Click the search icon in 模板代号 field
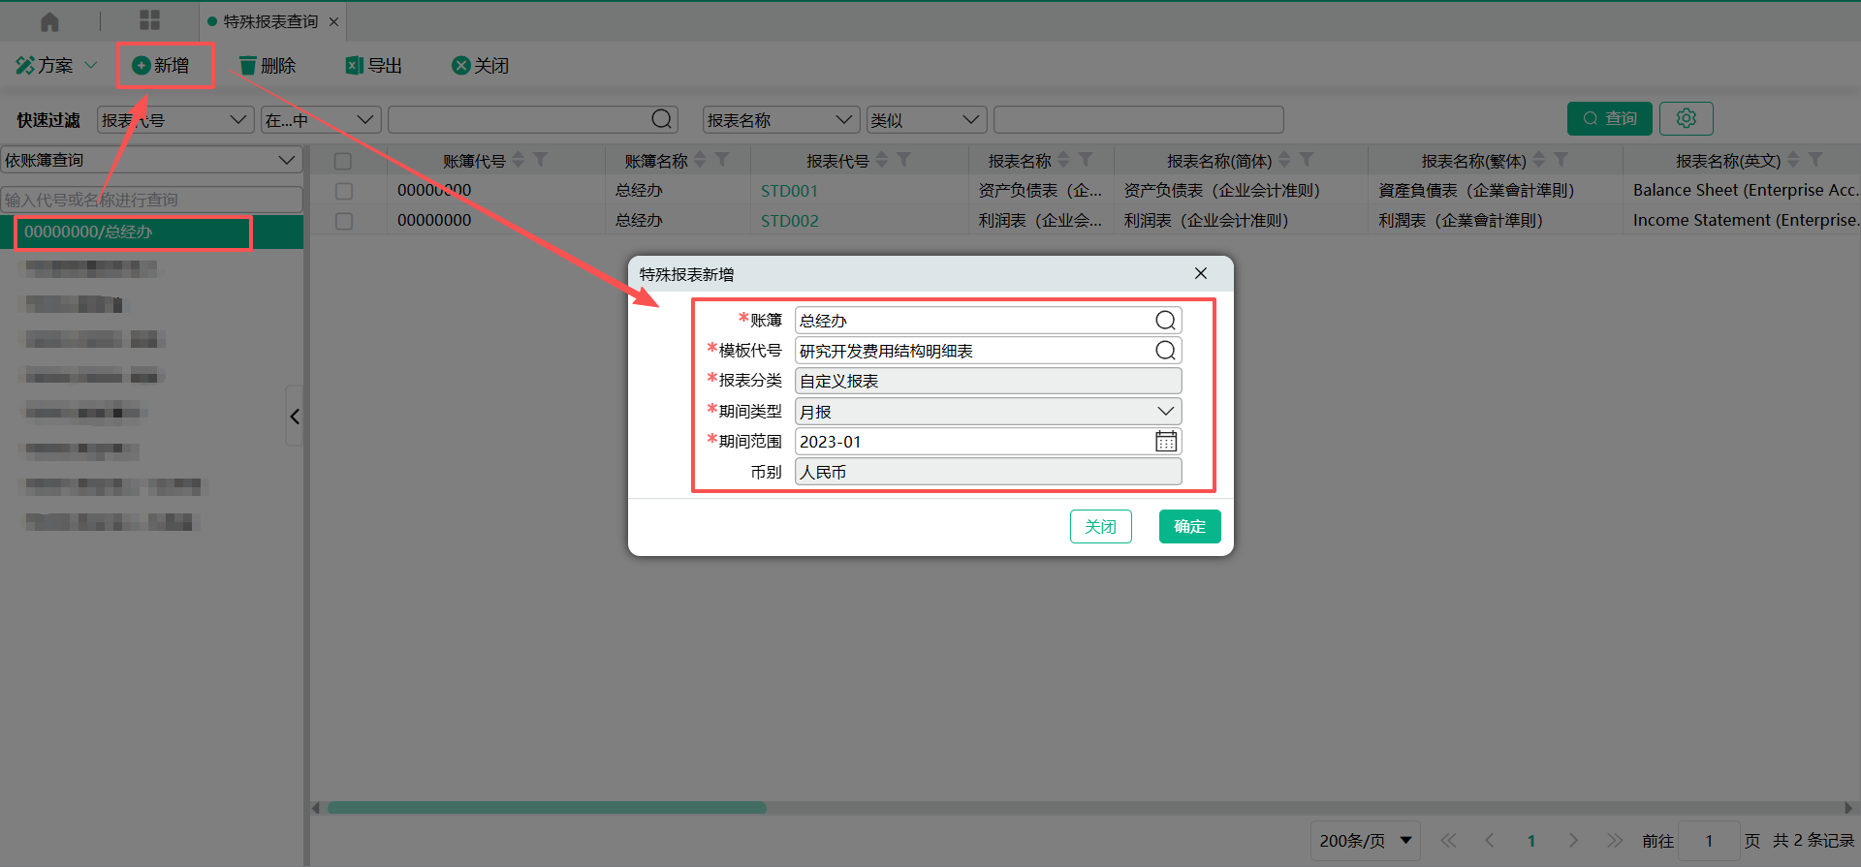The height and width of the screenshot is (867, 1861). pyautogui.click(x=1165, y=351)
